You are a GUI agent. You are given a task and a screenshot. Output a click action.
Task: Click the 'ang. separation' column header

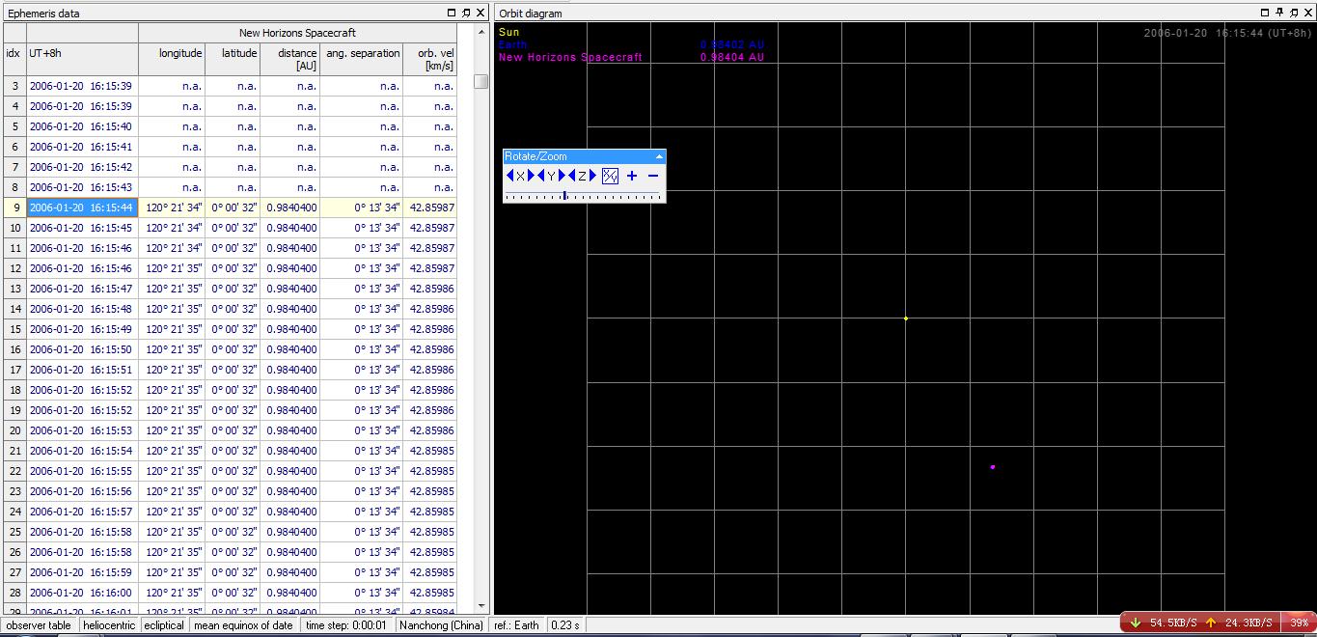click(362, 59)
